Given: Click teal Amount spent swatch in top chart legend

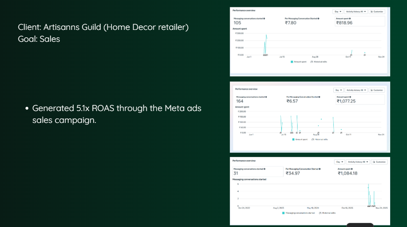Looking at the screenshot, I should (292, 61).
